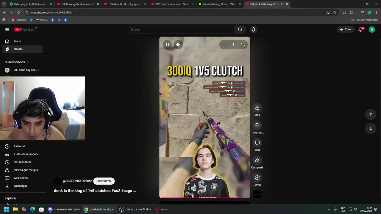Open the account avatar menu
The image size is (381, 214).
coord(372,29)
